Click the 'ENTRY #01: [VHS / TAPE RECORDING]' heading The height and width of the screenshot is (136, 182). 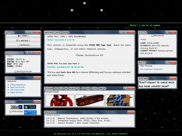pyautogui.click(x=66, y=37)
